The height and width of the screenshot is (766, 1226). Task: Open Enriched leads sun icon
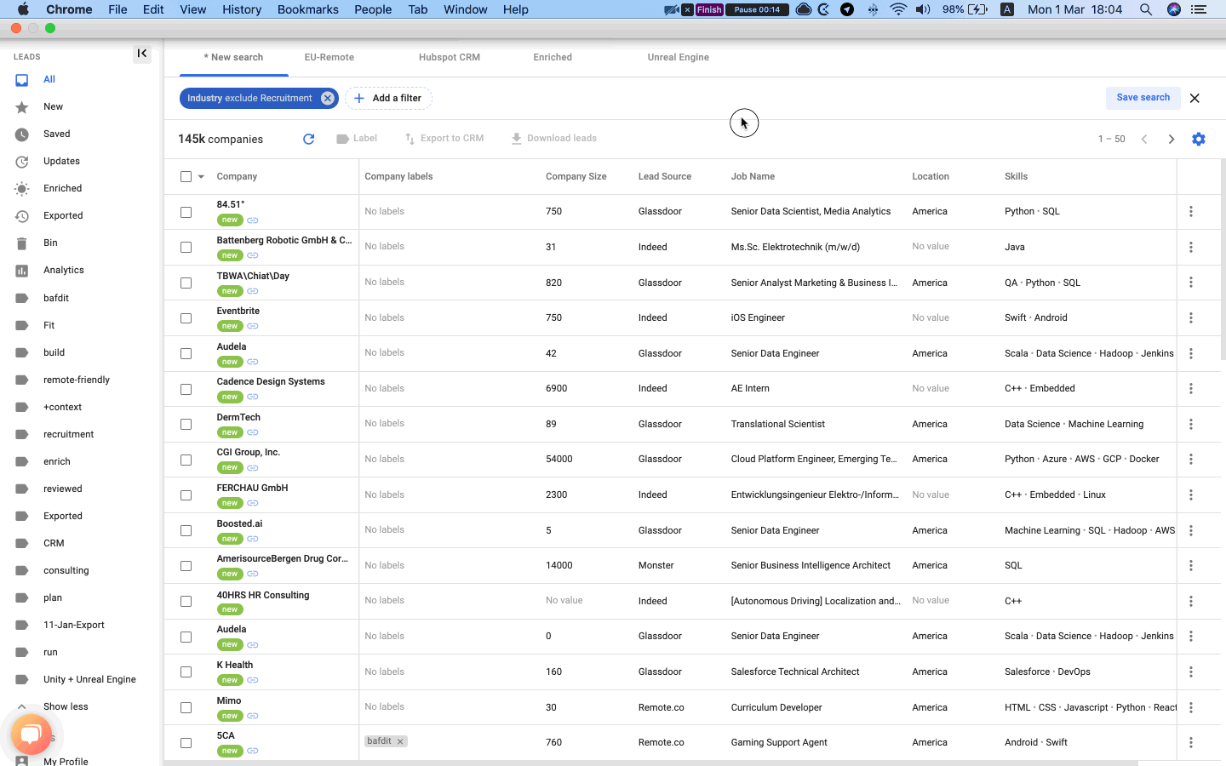(x=22, y=189)
